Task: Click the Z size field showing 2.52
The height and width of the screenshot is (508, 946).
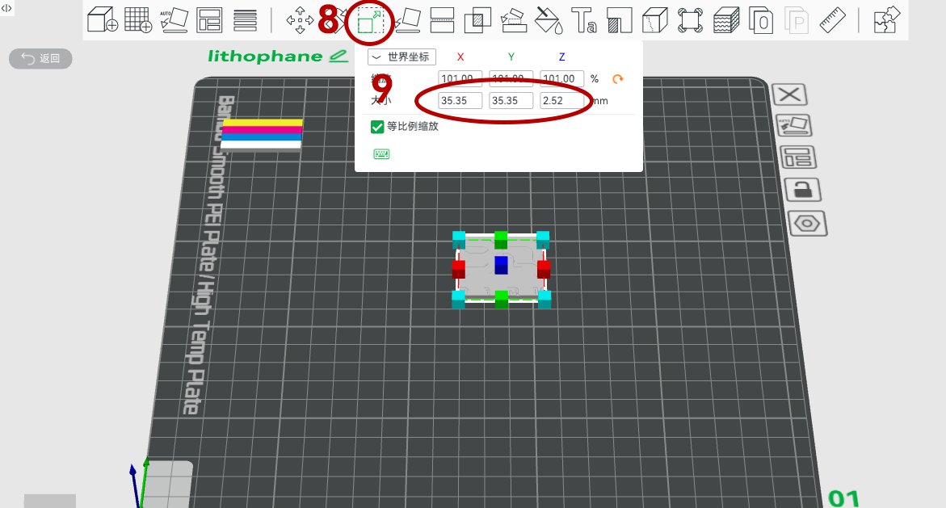Action: (x=562, y=101)
